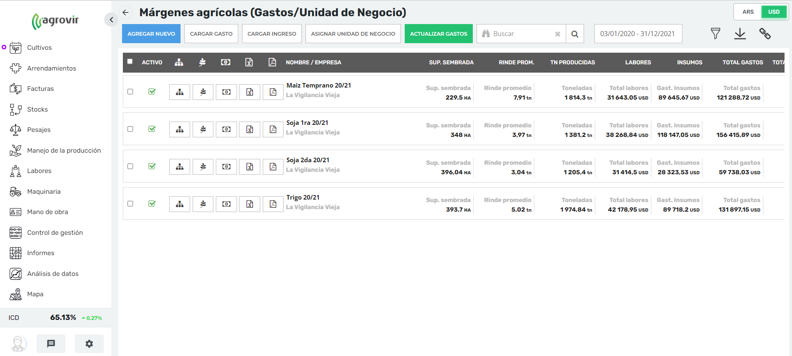Open the filter funnel icon
This screenshot has width=792, height=356.
715,34
